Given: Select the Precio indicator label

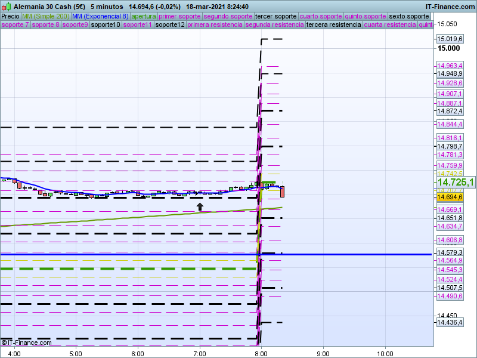Looking at the screenshot, I should (10, 16).
